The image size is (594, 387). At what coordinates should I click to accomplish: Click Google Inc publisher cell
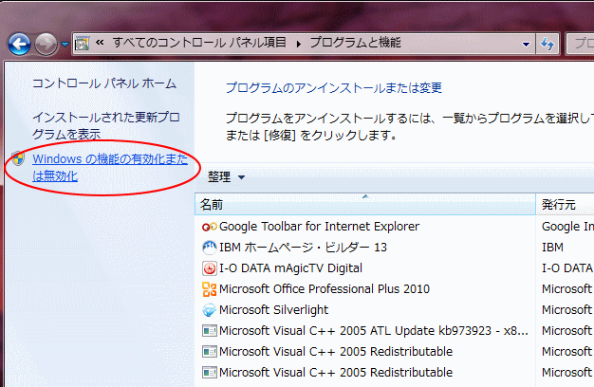tap(567, 227)
